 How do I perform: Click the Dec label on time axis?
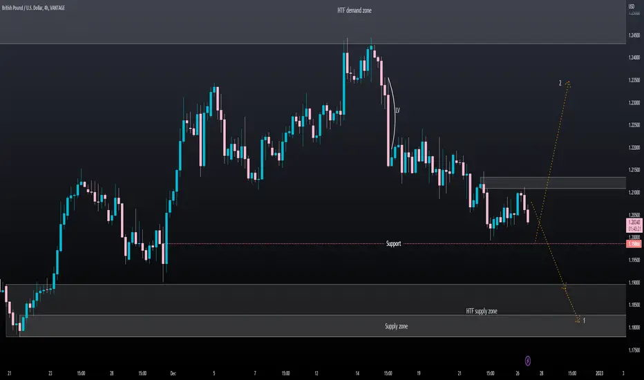tap(173, 373)
